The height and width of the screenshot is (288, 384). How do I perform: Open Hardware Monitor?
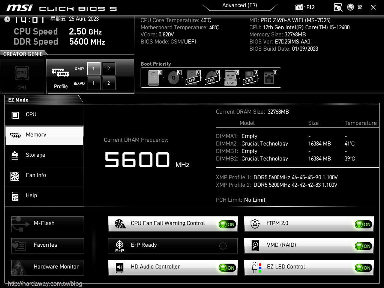(x=48, y=267)
